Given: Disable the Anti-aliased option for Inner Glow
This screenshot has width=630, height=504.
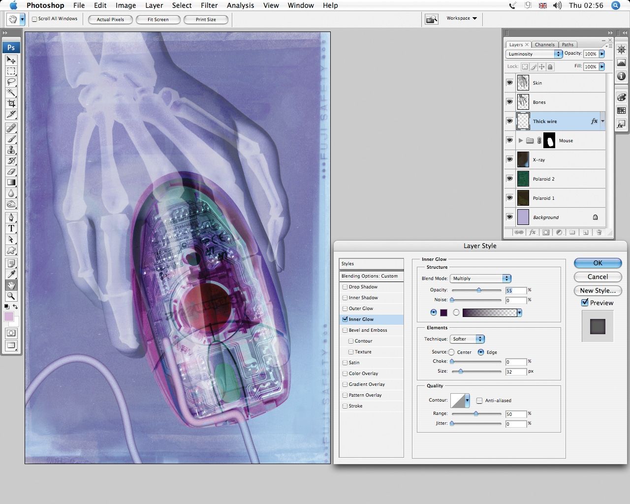Looking at the screenshot, I should tap(479, 400).
